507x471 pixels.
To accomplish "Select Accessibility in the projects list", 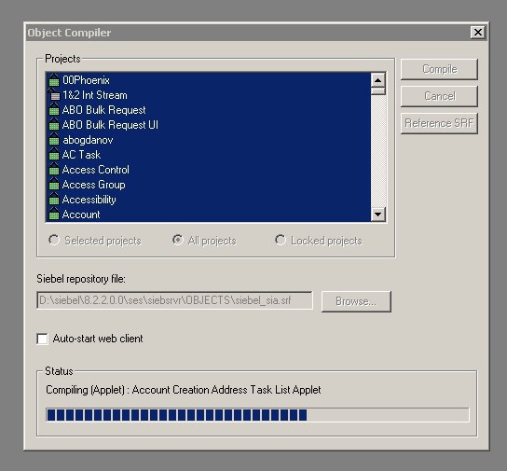I will click(89, 200).
